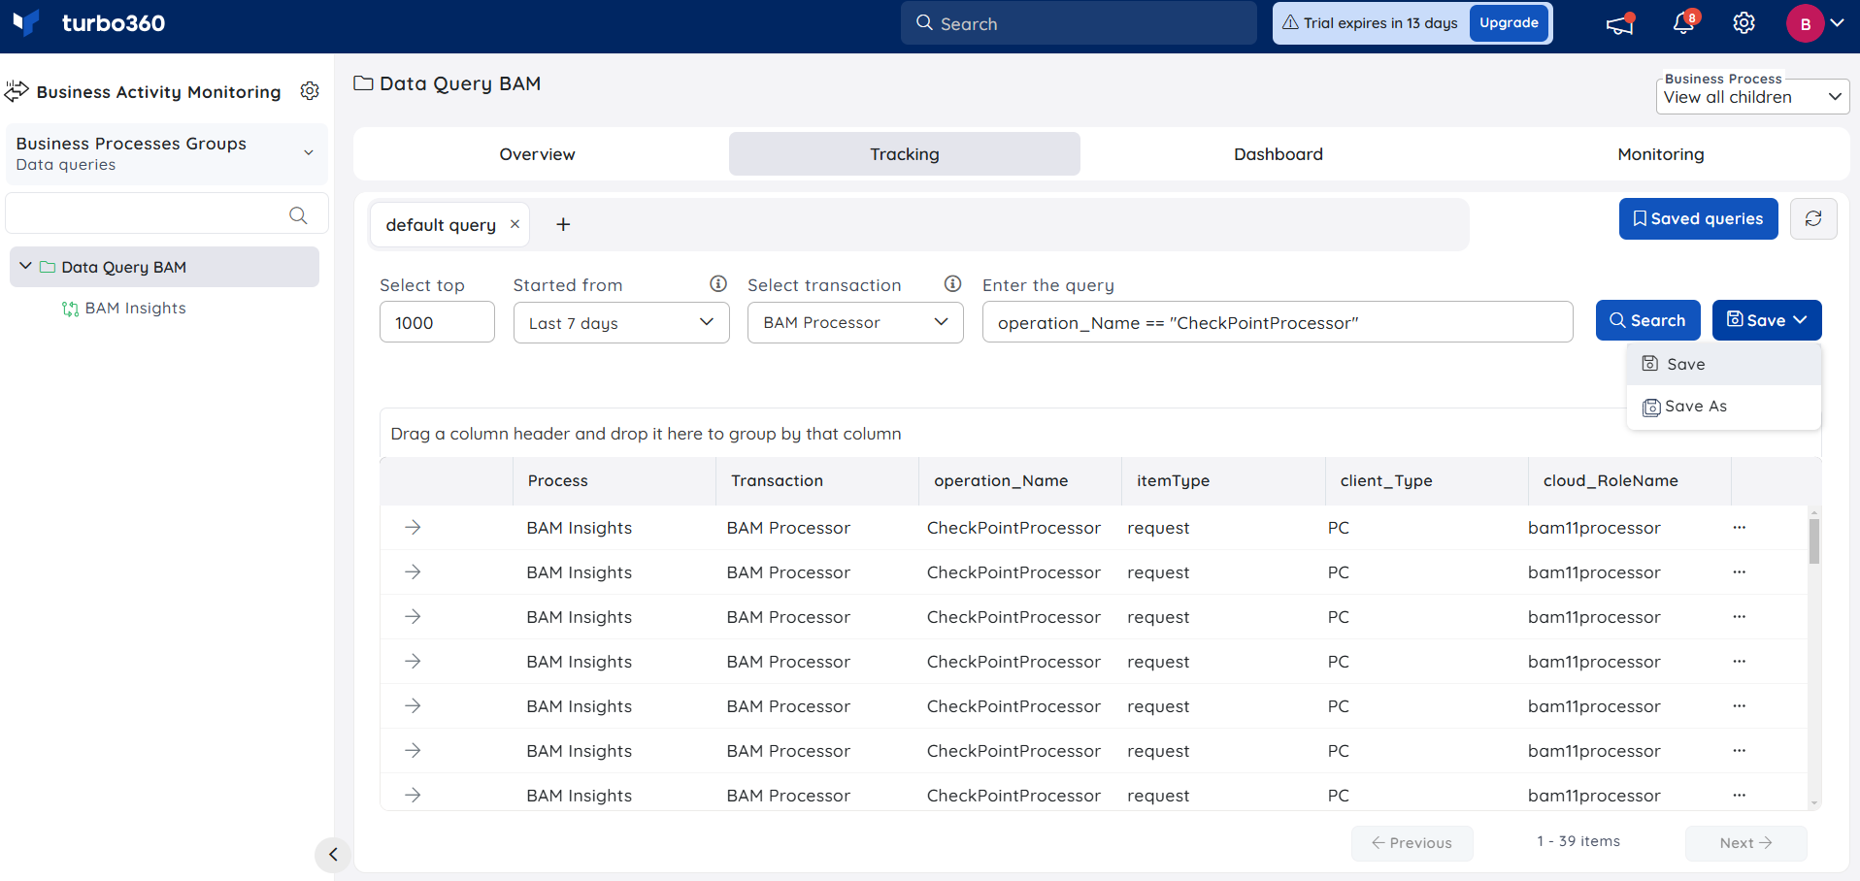Open more options for second result row
Viewport: 1860px width, 881px height.
(1740, 572)
